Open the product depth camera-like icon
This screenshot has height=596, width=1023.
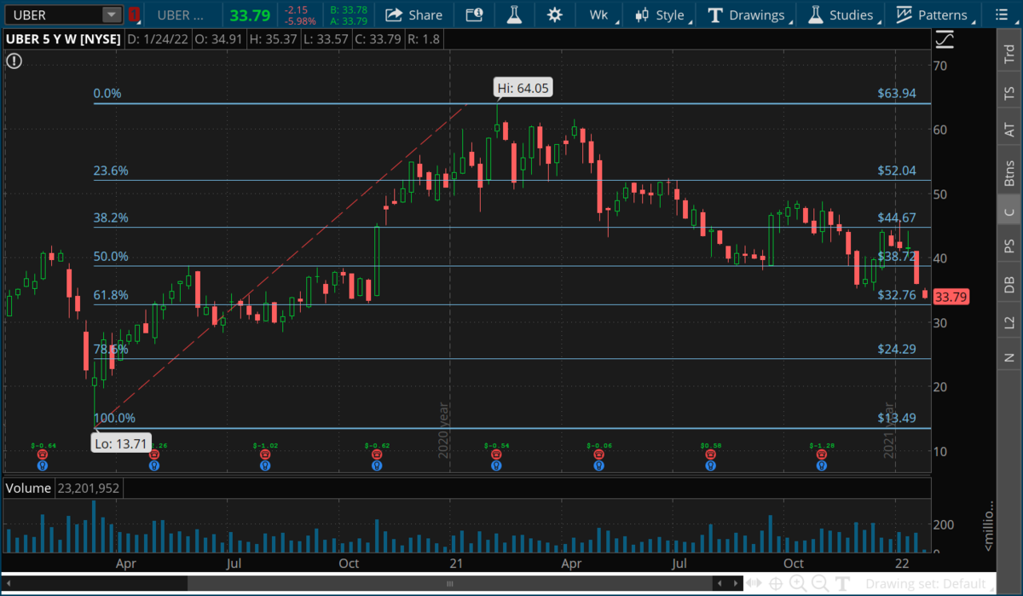click(x=474, y=14)
